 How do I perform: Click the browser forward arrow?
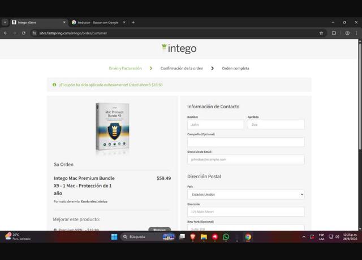click(x=15, y=33)
